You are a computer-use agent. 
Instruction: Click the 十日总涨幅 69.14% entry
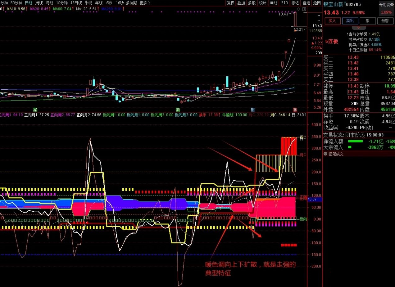tap(365, 50)
